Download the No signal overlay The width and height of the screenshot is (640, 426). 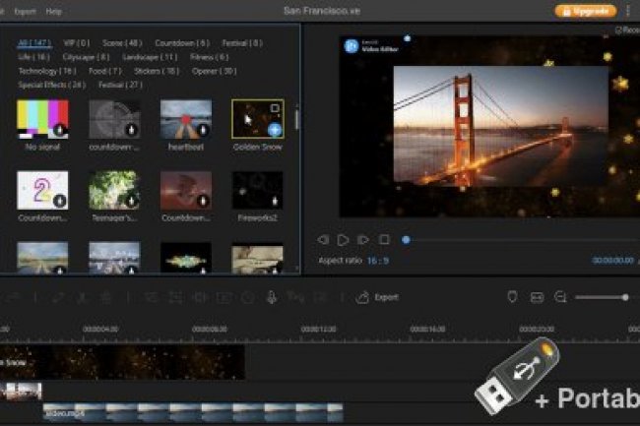click(60, 129)
